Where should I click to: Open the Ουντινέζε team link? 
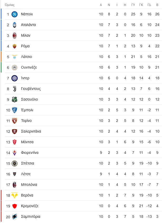tap(29, 67)
